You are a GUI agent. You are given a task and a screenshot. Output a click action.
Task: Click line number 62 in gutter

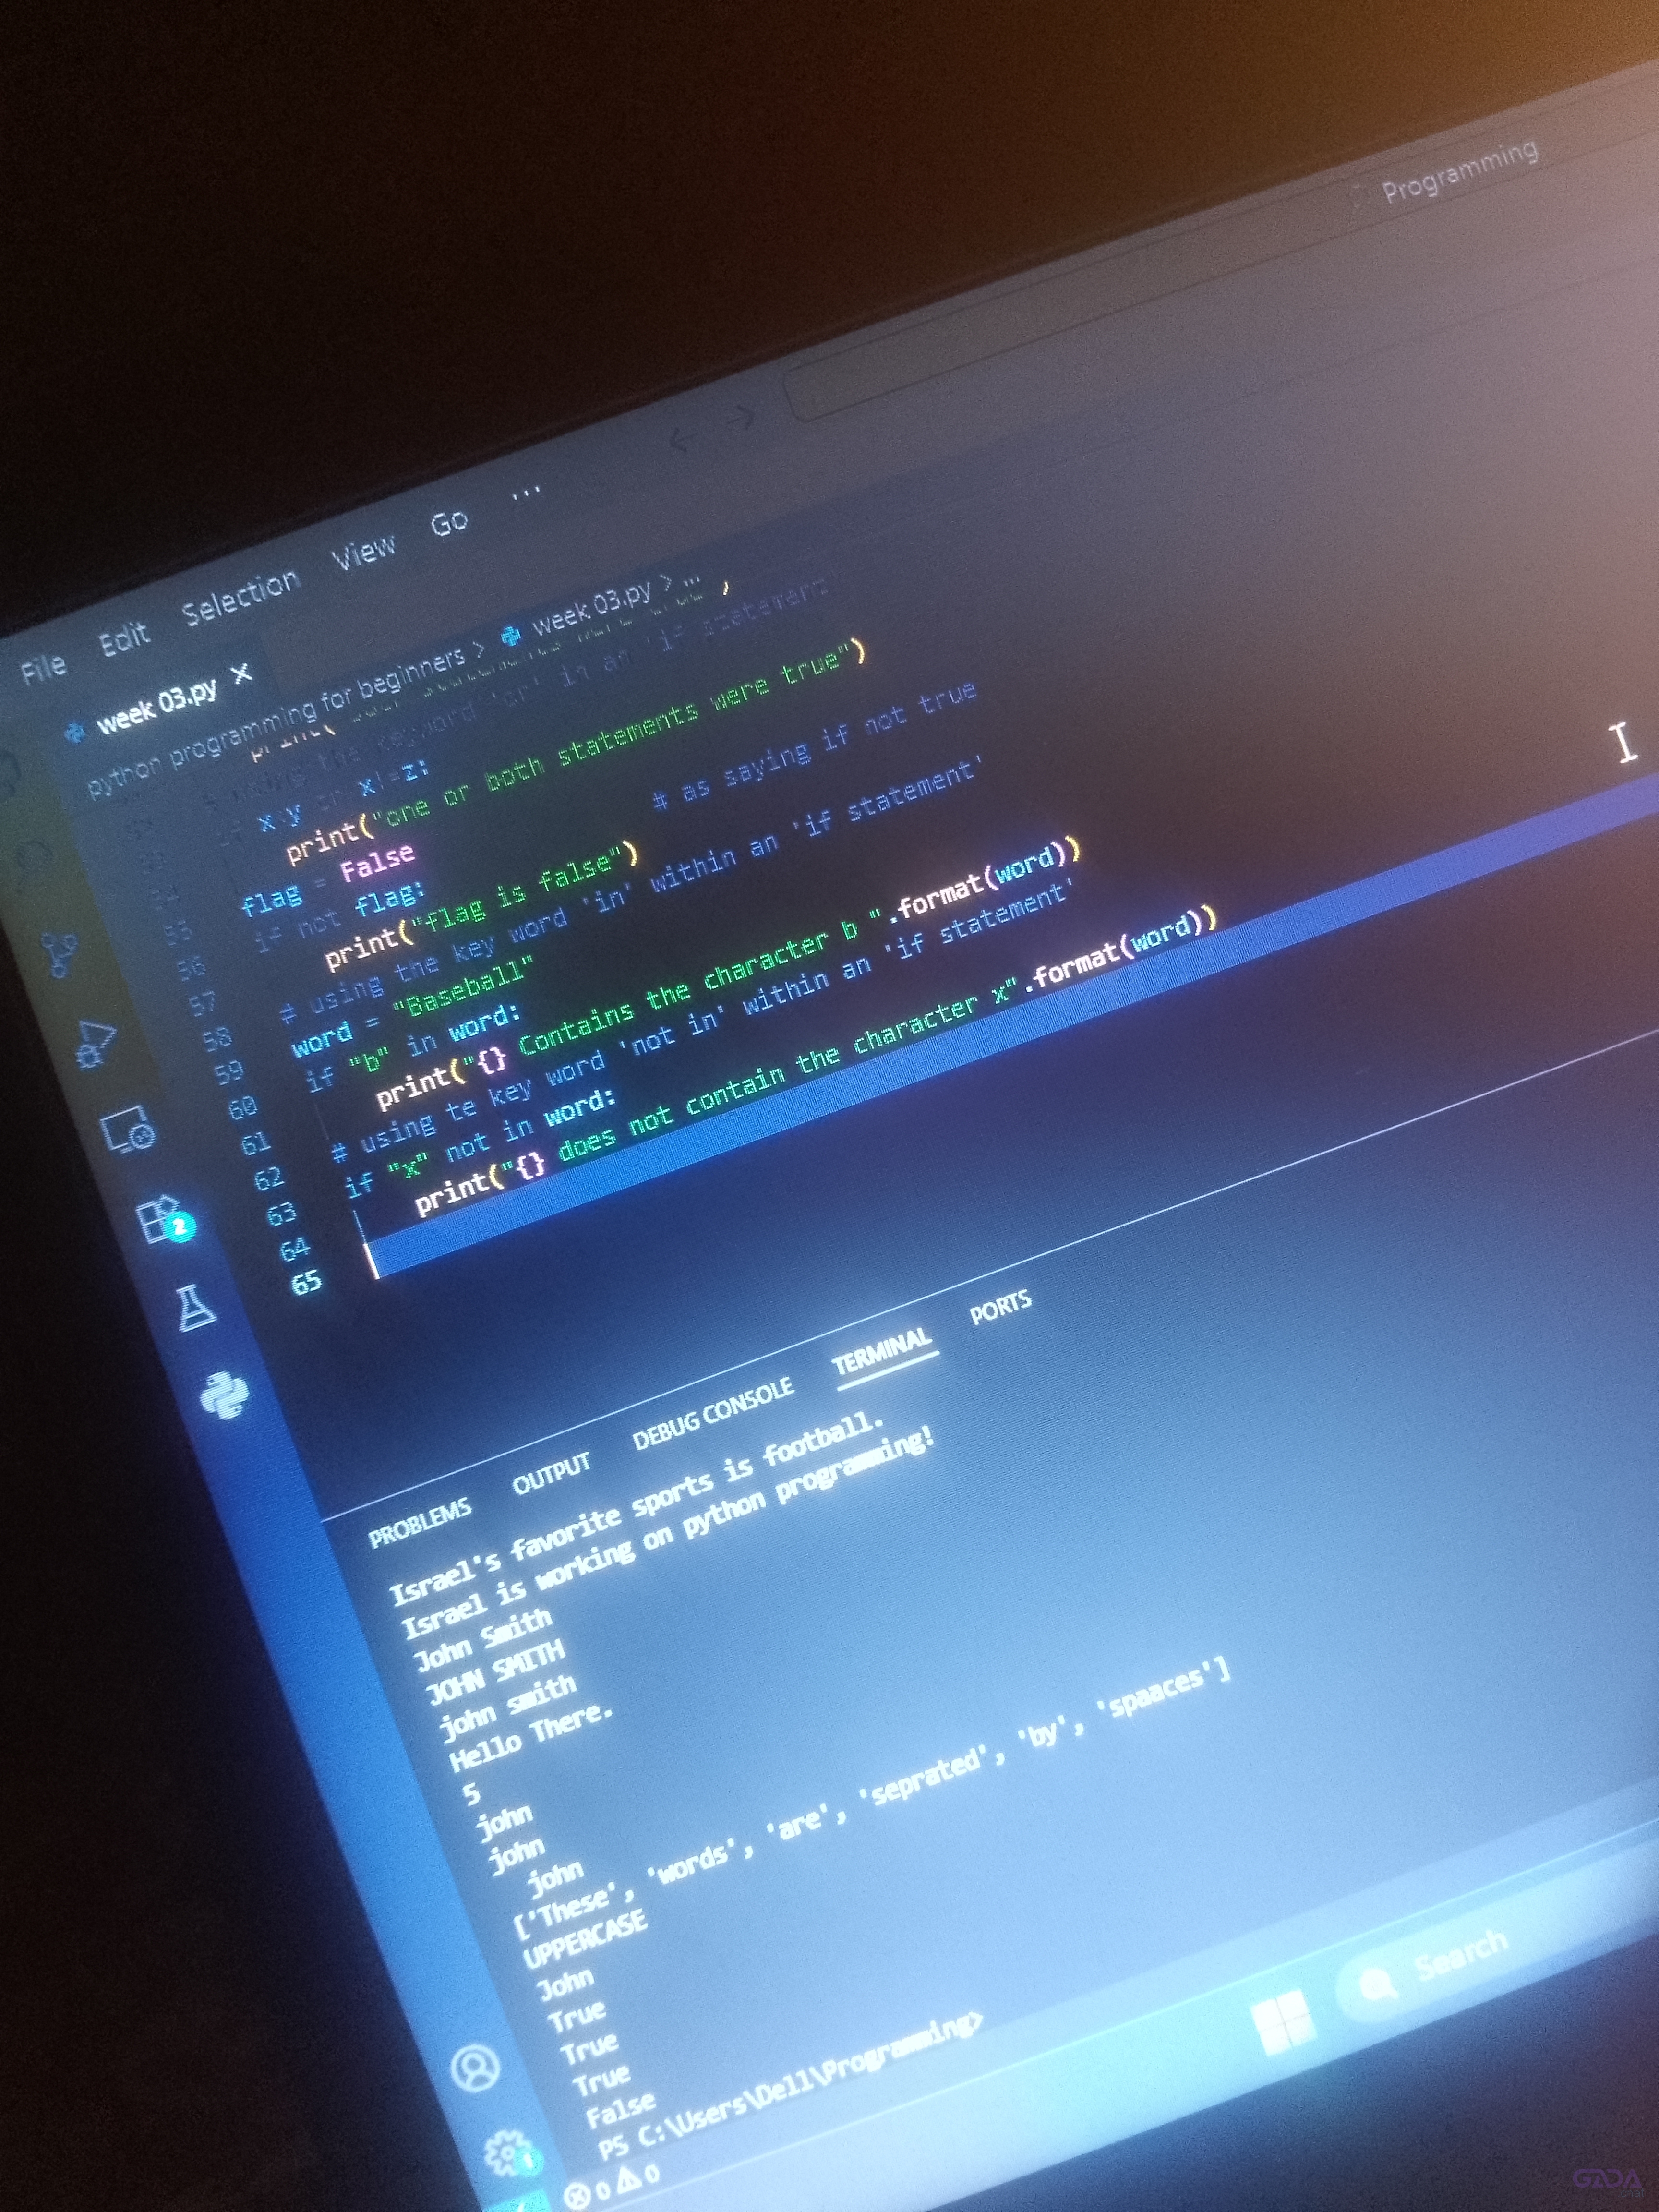pyautogui.click(x=269, y=1178)
